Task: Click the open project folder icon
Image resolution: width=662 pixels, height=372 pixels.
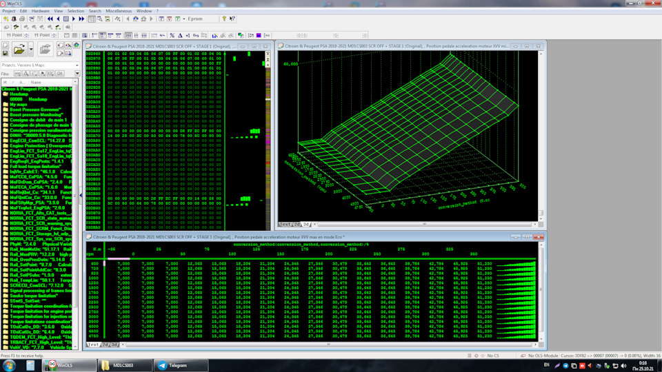Action: (x=19, y=49)
